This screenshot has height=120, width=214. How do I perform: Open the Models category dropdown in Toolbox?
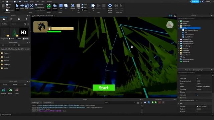coord(5,24)
